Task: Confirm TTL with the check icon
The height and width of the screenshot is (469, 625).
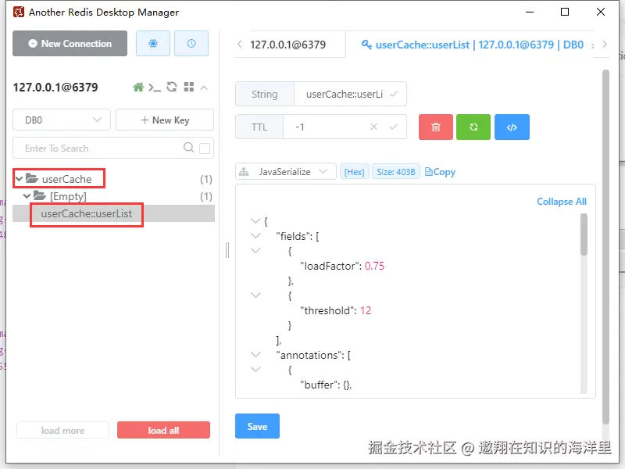Action: click(394, 127)
